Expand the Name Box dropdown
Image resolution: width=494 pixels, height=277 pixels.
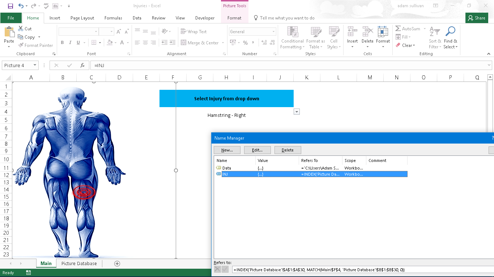click(x=35, y=65)
